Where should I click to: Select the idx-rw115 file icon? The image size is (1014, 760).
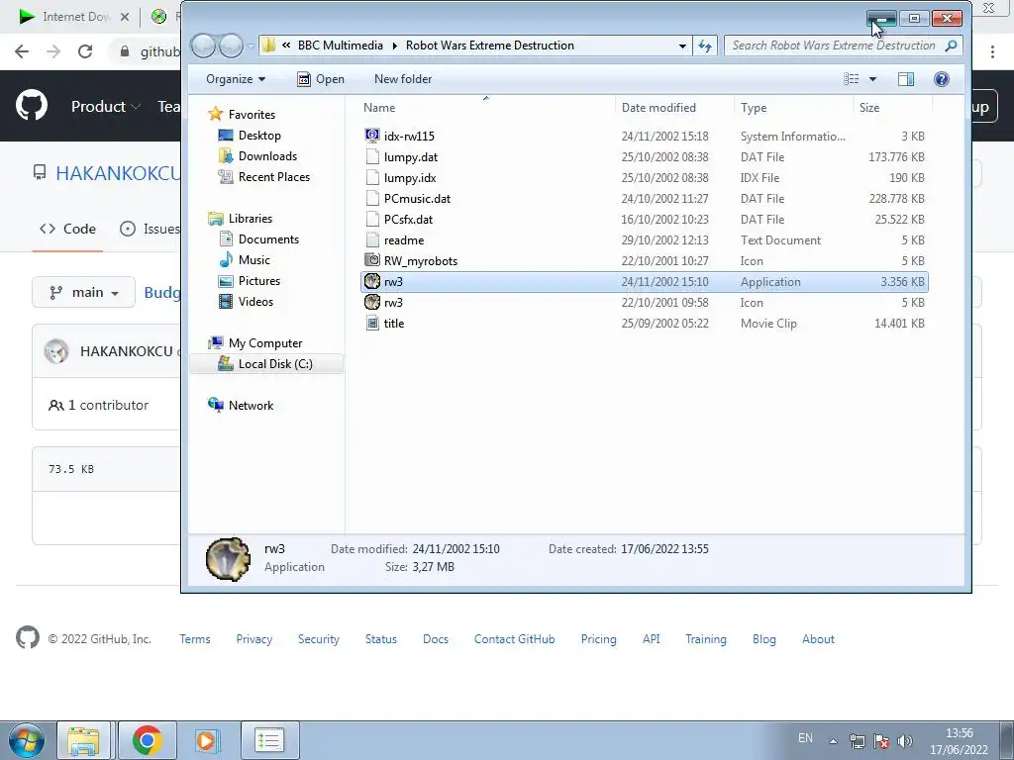point(372,136)
